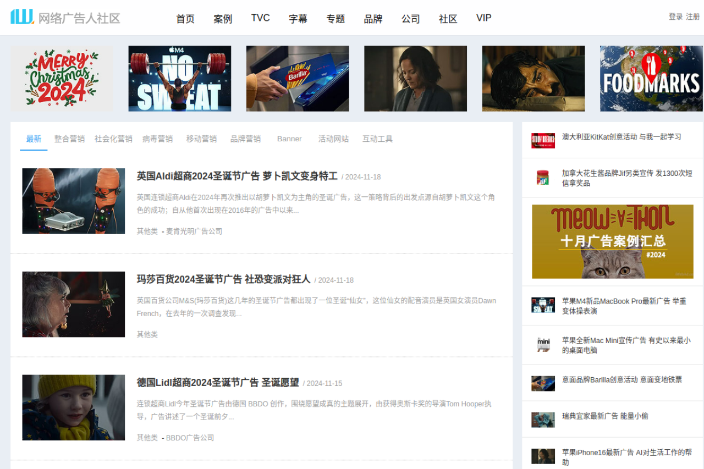Switch to the 社会化营销 tab
The image size is (704, 469).
[x=113, y=139]
